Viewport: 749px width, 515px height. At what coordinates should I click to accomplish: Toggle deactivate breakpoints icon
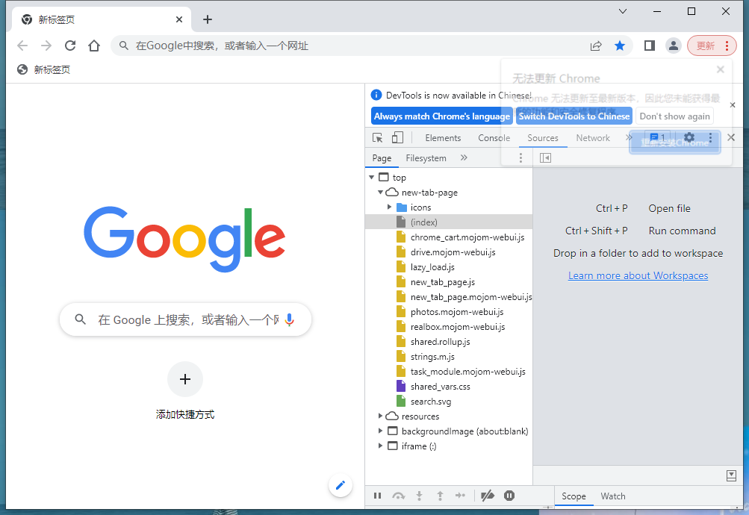[x=488, y=496]
